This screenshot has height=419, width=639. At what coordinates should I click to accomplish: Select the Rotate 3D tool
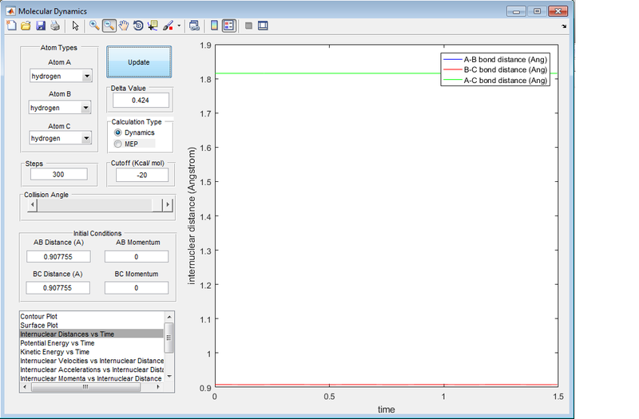[x=138, y=26]
